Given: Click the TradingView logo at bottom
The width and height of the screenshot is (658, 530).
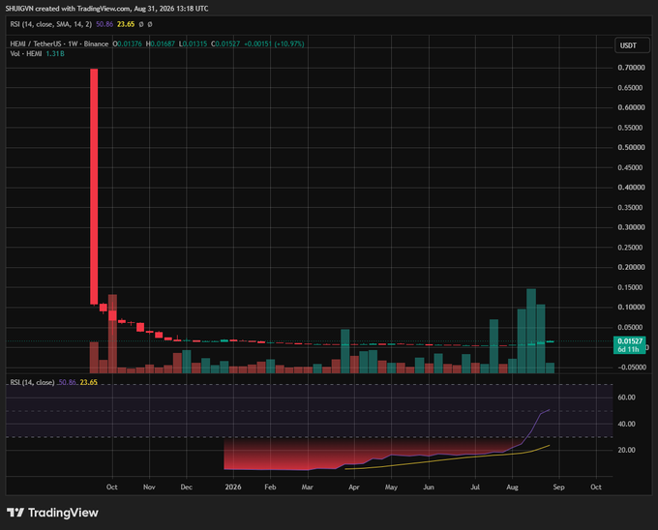Looking at the screenshot, I should 52,513.
